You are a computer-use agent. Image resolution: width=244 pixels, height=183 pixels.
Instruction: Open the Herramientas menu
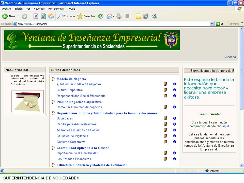tap(56, 9)
